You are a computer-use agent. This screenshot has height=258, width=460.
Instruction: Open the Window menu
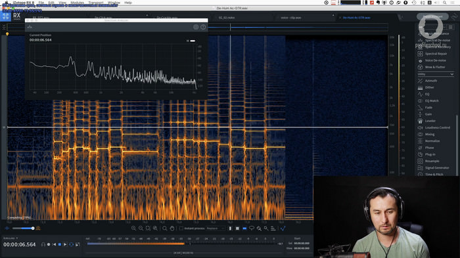coord(114,3)
